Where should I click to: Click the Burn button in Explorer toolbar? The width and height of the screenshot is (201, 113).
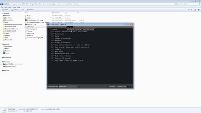point(23,10)
